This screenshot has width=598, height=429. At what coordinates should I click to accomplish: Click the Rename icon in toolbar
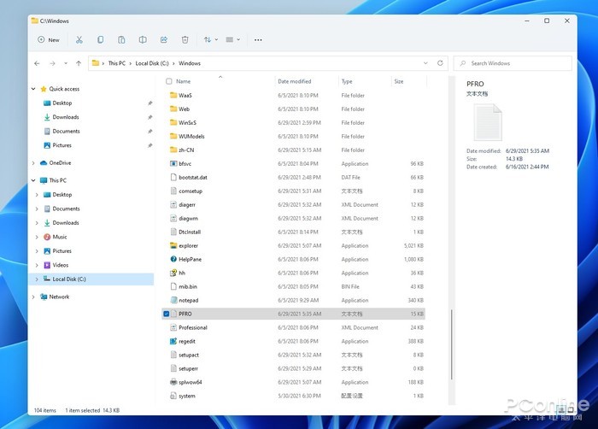[x=143, y=39]
